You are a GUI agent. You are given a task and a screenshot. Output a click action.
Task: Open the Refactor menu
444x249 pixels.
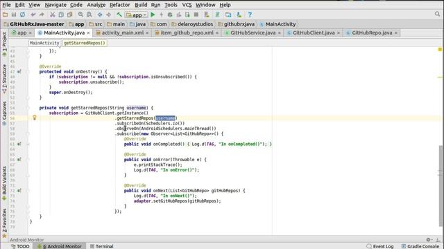tap(120, 5)
